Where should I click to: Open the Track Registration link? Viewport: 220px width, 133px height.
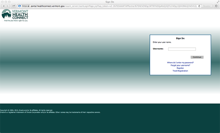pos(180,71)
